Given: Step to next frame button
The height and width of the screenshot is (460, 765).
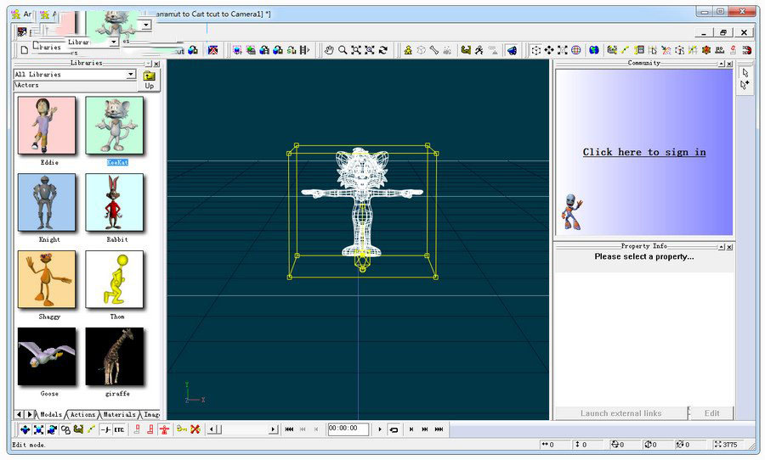Looking at the screenshot, I should tap(411, 429).
